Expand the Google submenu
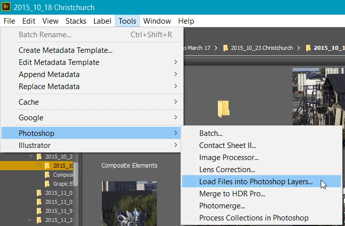The image size is (345, 226). (91, 118)
